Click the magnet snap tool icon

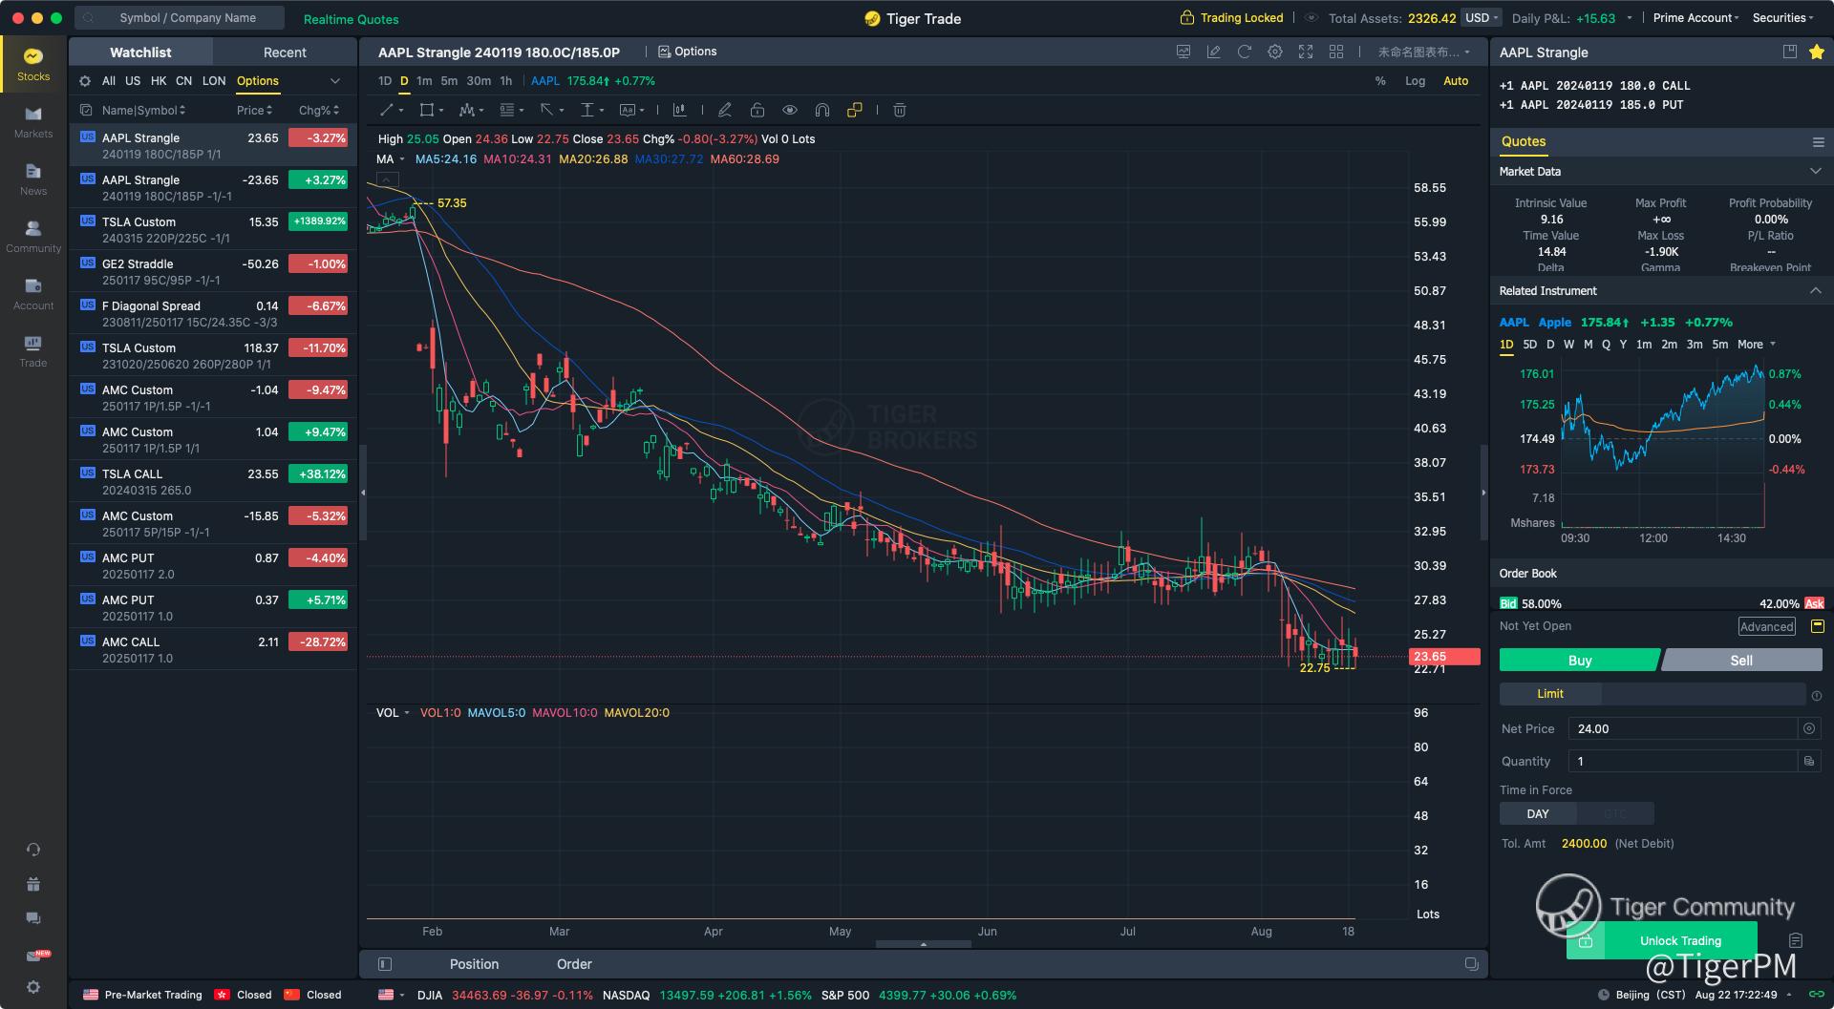[x=821, y=111]
